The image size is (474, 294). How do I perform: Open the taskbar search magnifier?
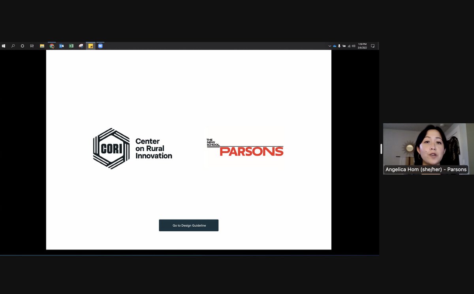(13, 46)
